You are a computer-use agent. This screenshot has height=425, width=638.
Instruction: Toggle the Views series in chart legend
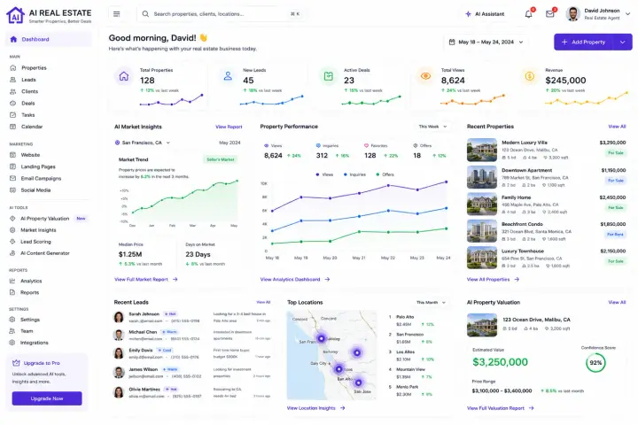pos(324,174)
